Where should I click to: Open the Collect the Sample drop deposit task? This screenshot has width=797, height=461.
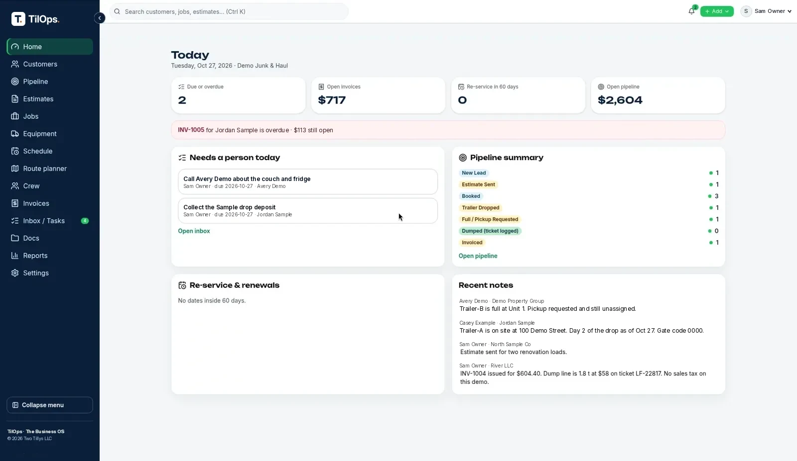coord(308,211)
